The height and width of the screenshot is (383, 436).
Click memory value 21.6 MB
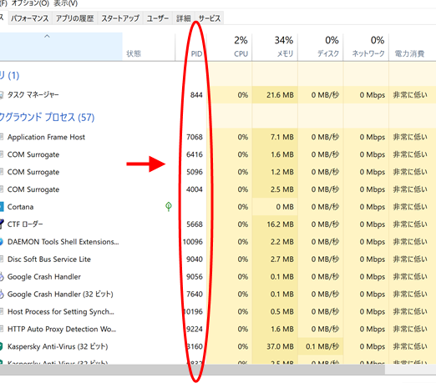tap(280, 95)
